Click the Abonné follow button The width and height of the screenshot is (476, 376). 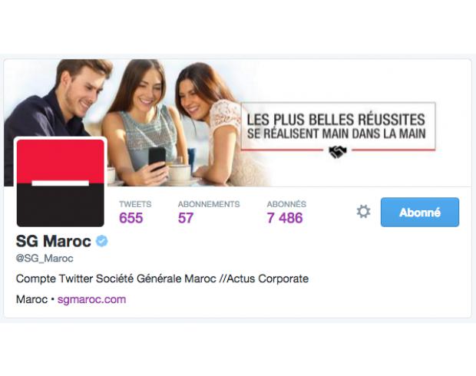(420, 212)
